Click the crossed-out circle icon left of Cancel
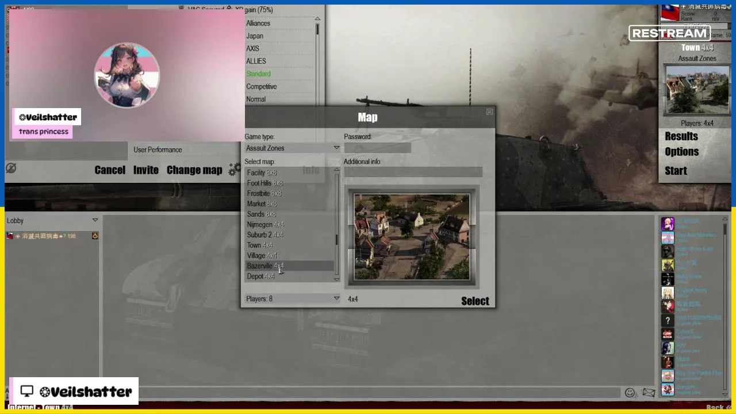This screenshot has width=736, height=414. click(x=11, y=168)
